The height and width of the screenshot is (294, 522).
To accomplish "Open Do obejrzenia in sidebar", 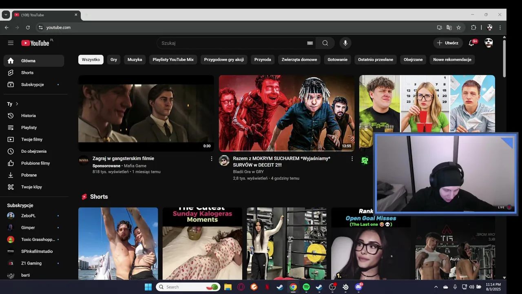I will click(x=34, y=151).
